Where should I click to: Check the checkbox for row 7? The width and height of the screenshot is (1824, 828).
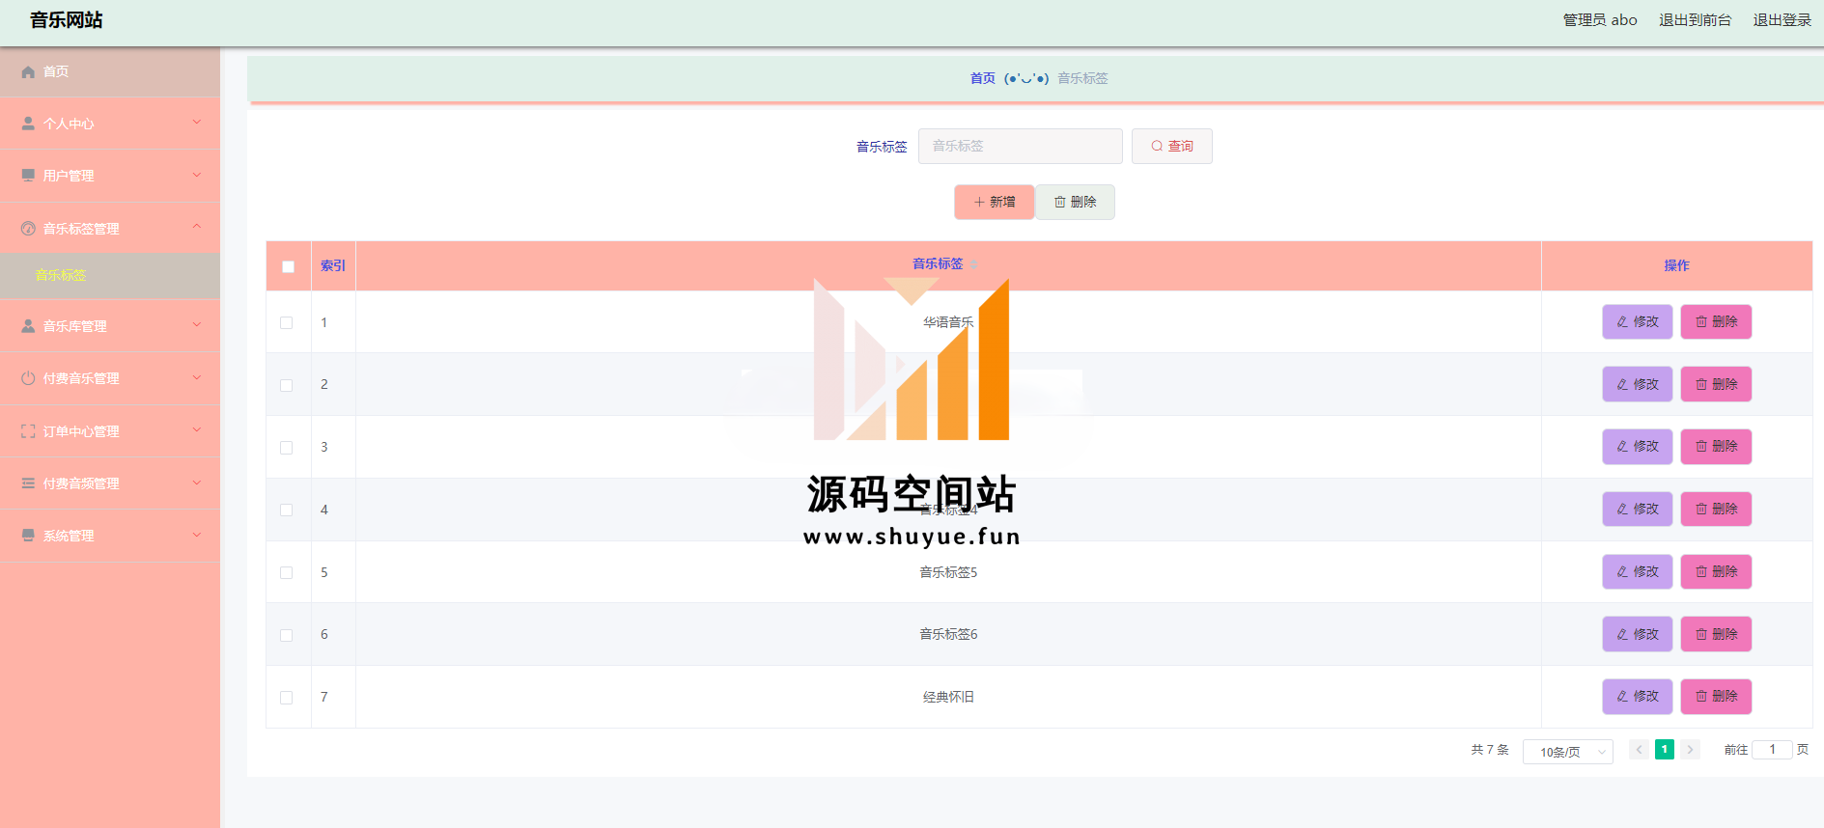[x=286, y=698]
